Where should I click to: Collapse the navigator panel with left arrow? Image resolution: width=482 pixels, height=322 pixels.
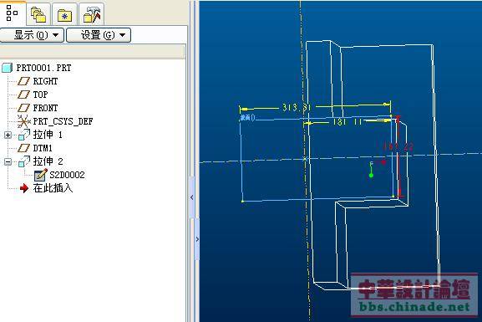[x=192, y=197]
